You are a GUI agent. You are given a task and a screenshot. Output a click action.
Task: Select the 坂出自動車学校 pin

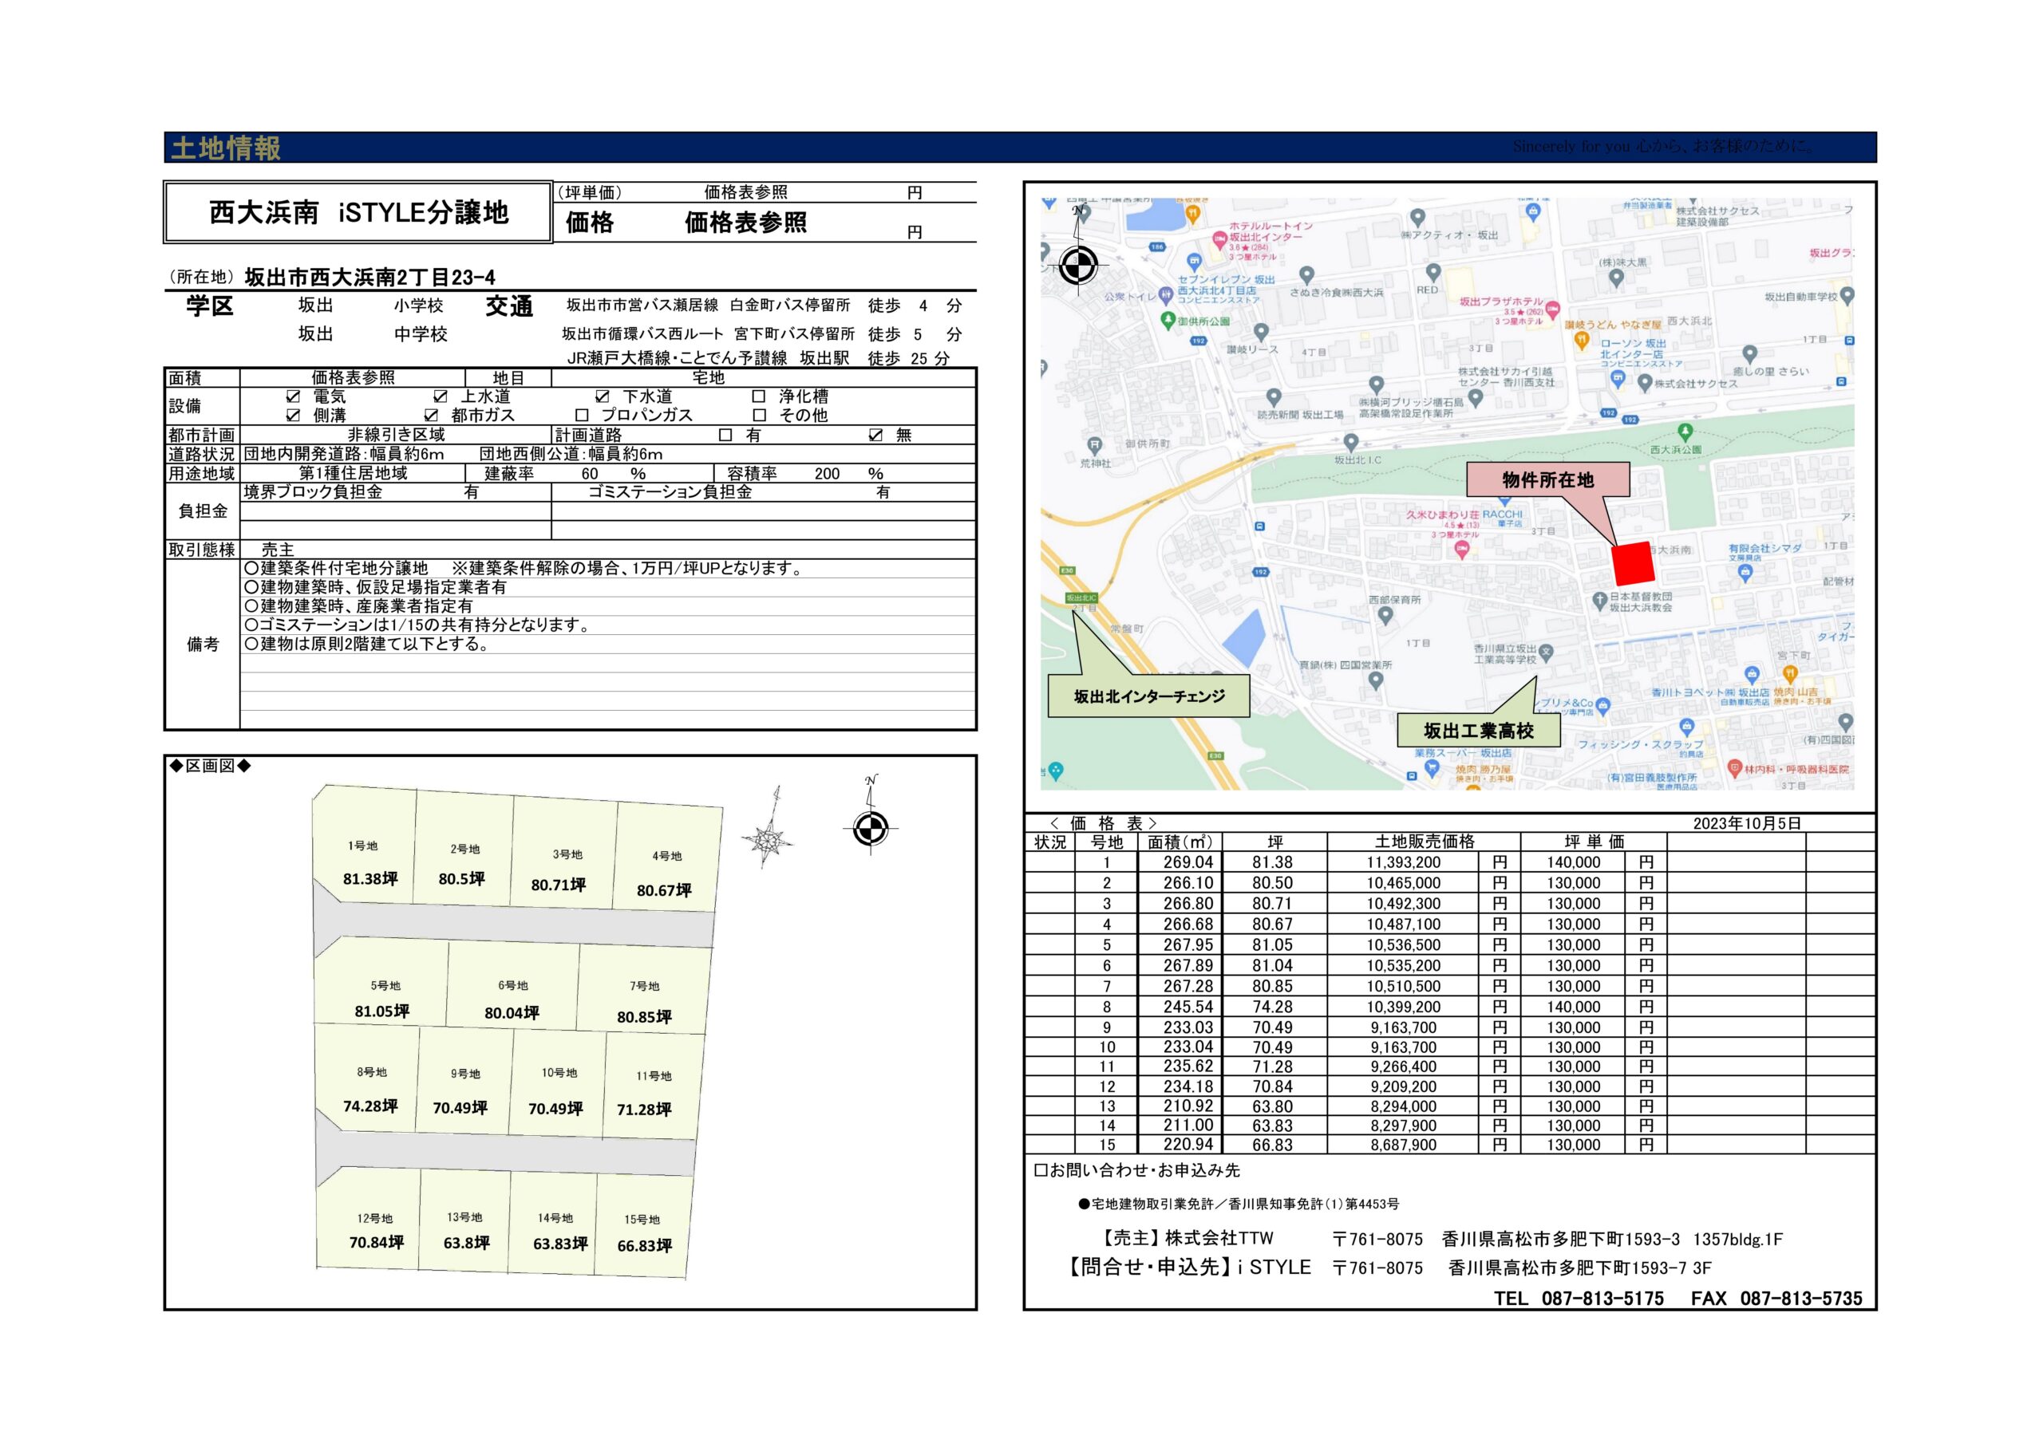(1847, 295)
